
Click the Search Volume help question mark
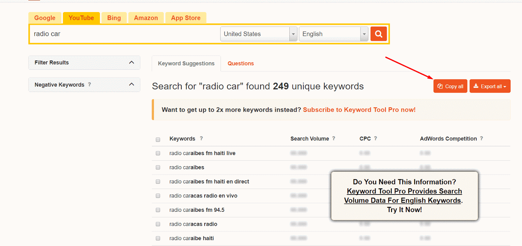[333, 138]
